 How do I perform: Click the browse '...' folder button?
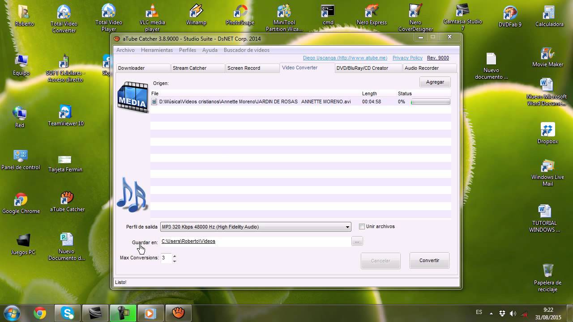tap(357, 241)
